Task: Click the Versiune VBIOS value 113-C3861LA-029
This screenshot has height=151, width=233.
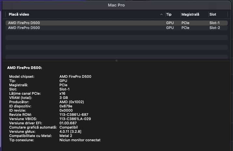Action: tap(75, 119)
